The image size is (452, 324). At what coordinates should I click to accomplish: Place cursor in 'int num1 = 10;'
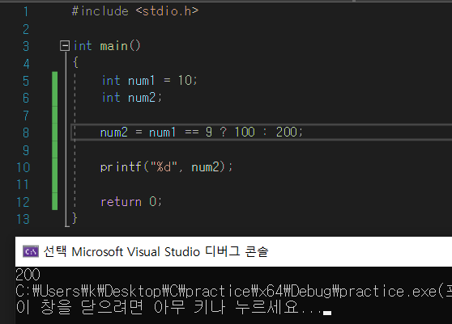tap(150, 81)
